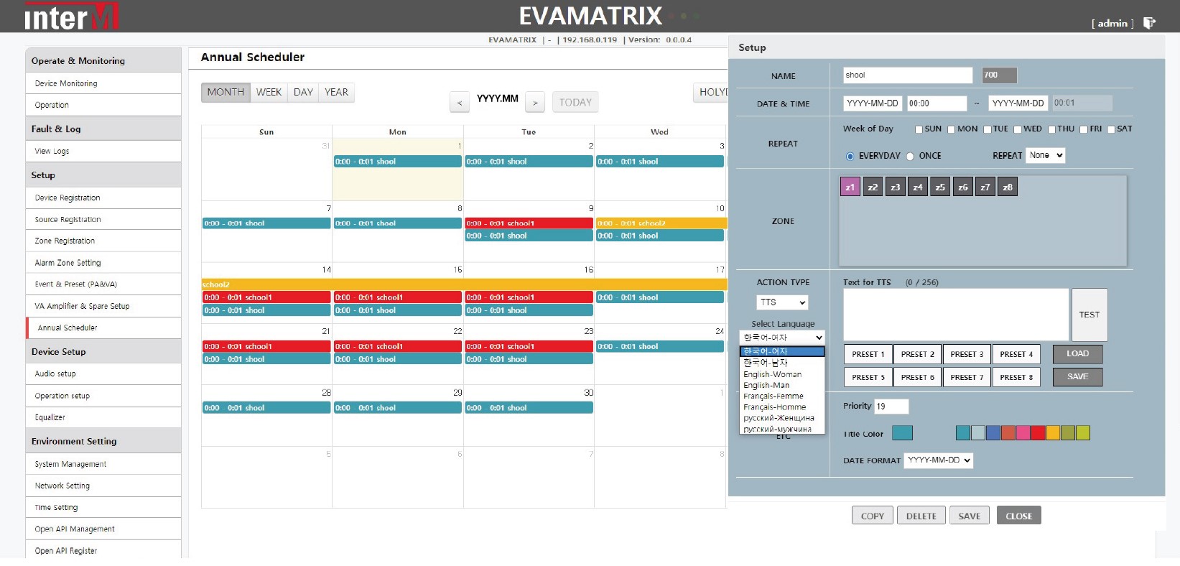
Task: Go to previous month arrow
Action: click(x=460, y=103)
